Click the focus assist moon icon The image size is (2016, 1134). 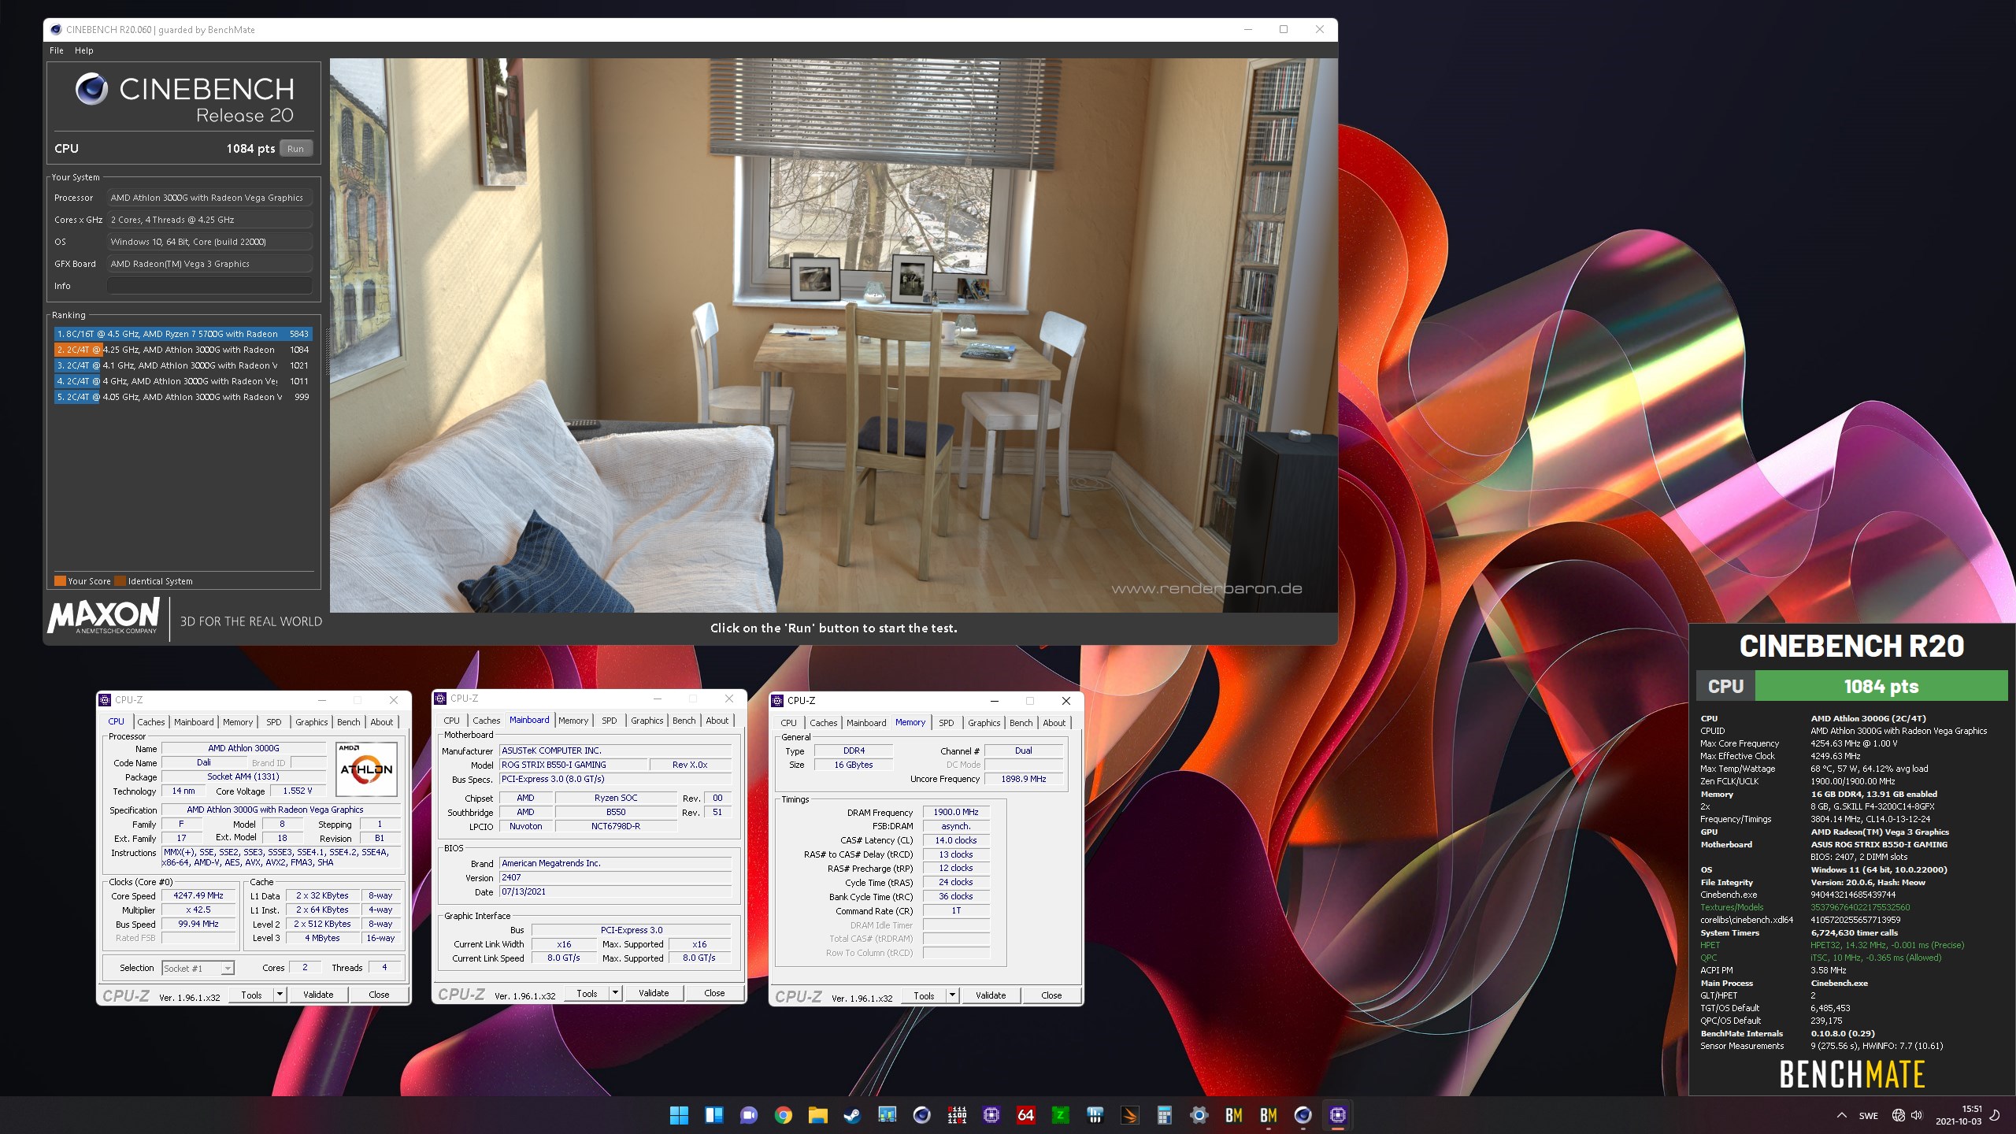coord(1996,1115)
